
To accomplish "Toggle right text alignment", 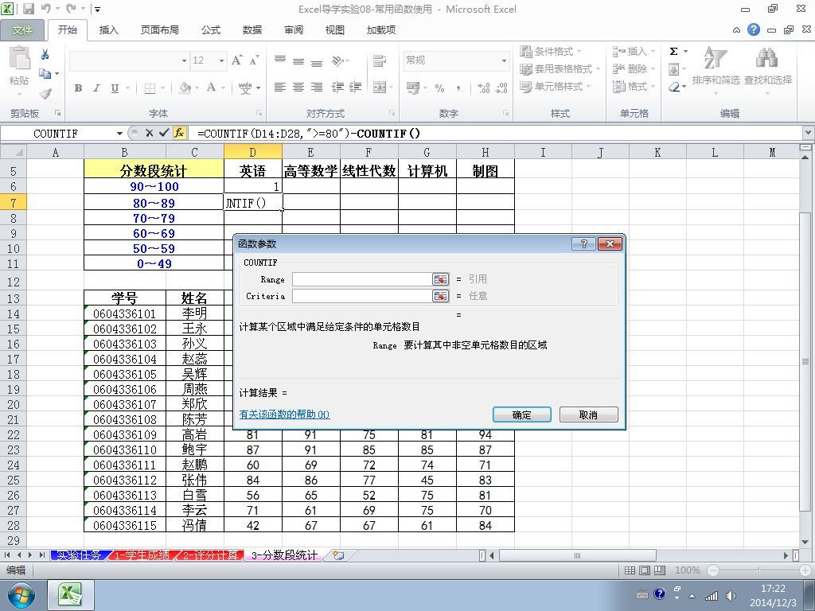I will coord(317,88).
